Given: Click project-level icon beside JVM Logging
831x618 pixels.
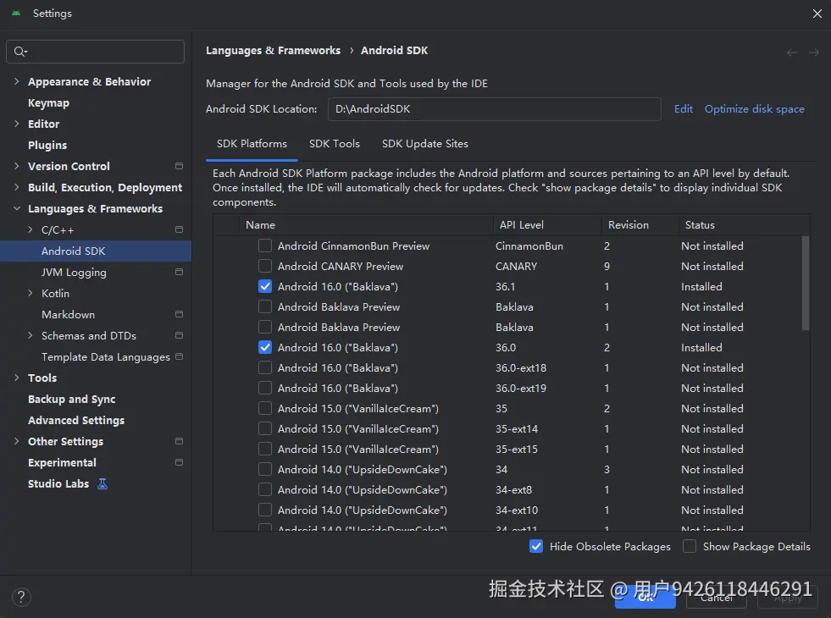Looking at the screenshot, I should [179, 273].
